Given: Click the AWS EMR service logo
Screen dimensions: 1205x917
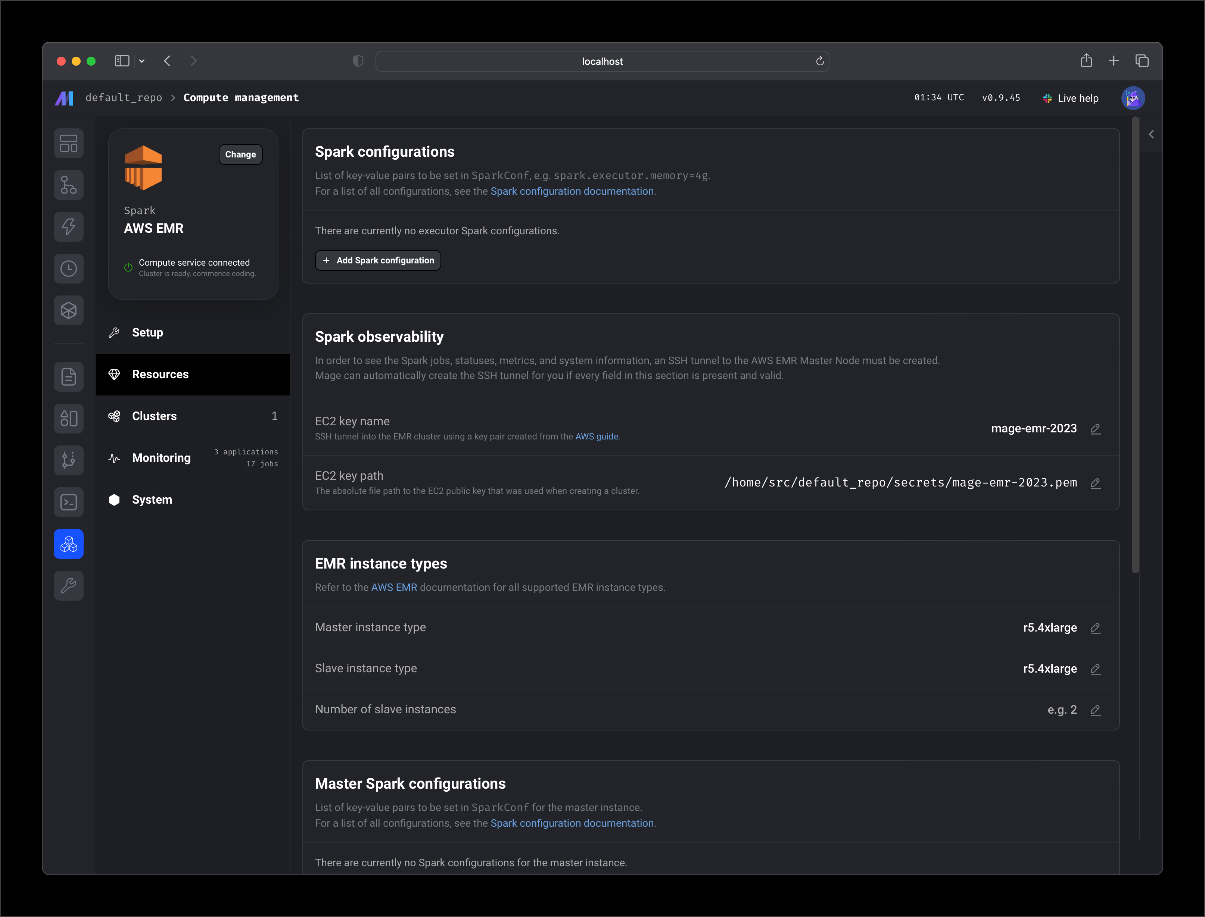Looking at the screenshot, I should [143, 168].
